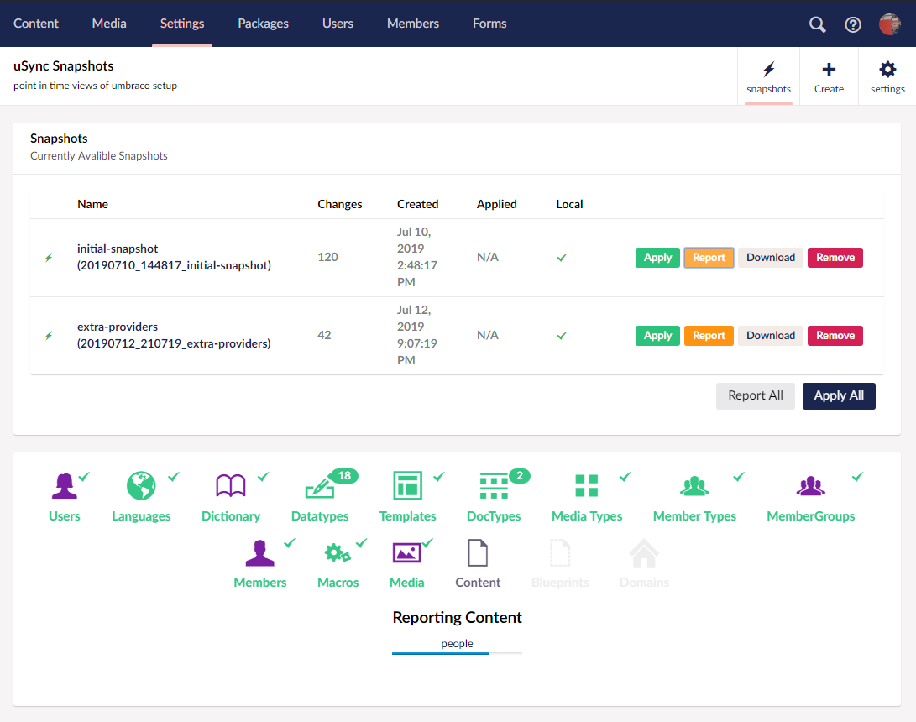Image resolution: width=916 pixels, height=722 pixels.
Task: Select the Media picture icon
Action: pos(406,552)
